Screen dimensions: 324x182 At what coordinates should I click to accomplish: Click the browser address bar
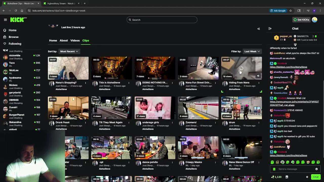(149, 11)
